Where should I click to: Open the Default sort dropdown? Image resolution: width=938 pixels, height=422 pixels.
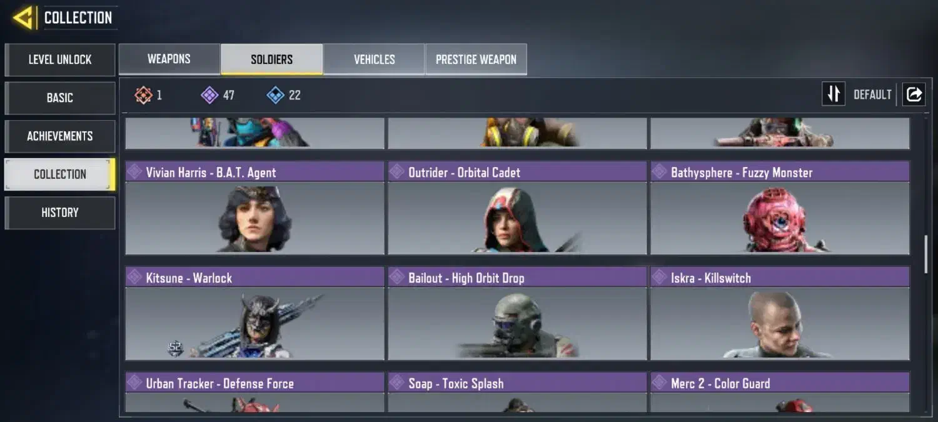[872, 94]
